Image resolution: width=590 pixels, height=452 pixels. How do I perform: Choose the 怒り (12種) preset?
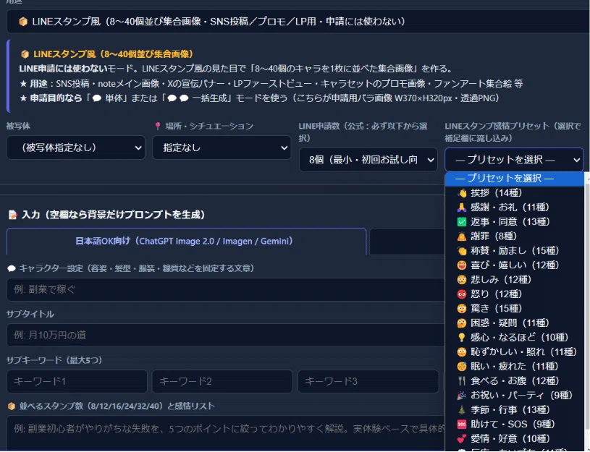pyautogui.click(x=514, y=294)
